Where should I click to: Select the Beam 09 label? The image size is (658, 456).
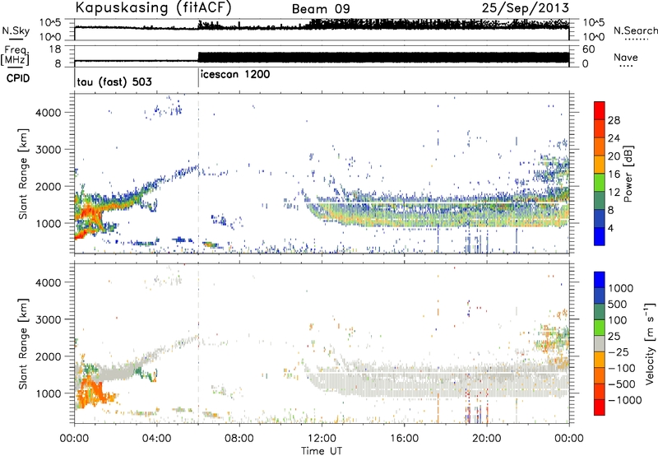(x=321, y=9)
